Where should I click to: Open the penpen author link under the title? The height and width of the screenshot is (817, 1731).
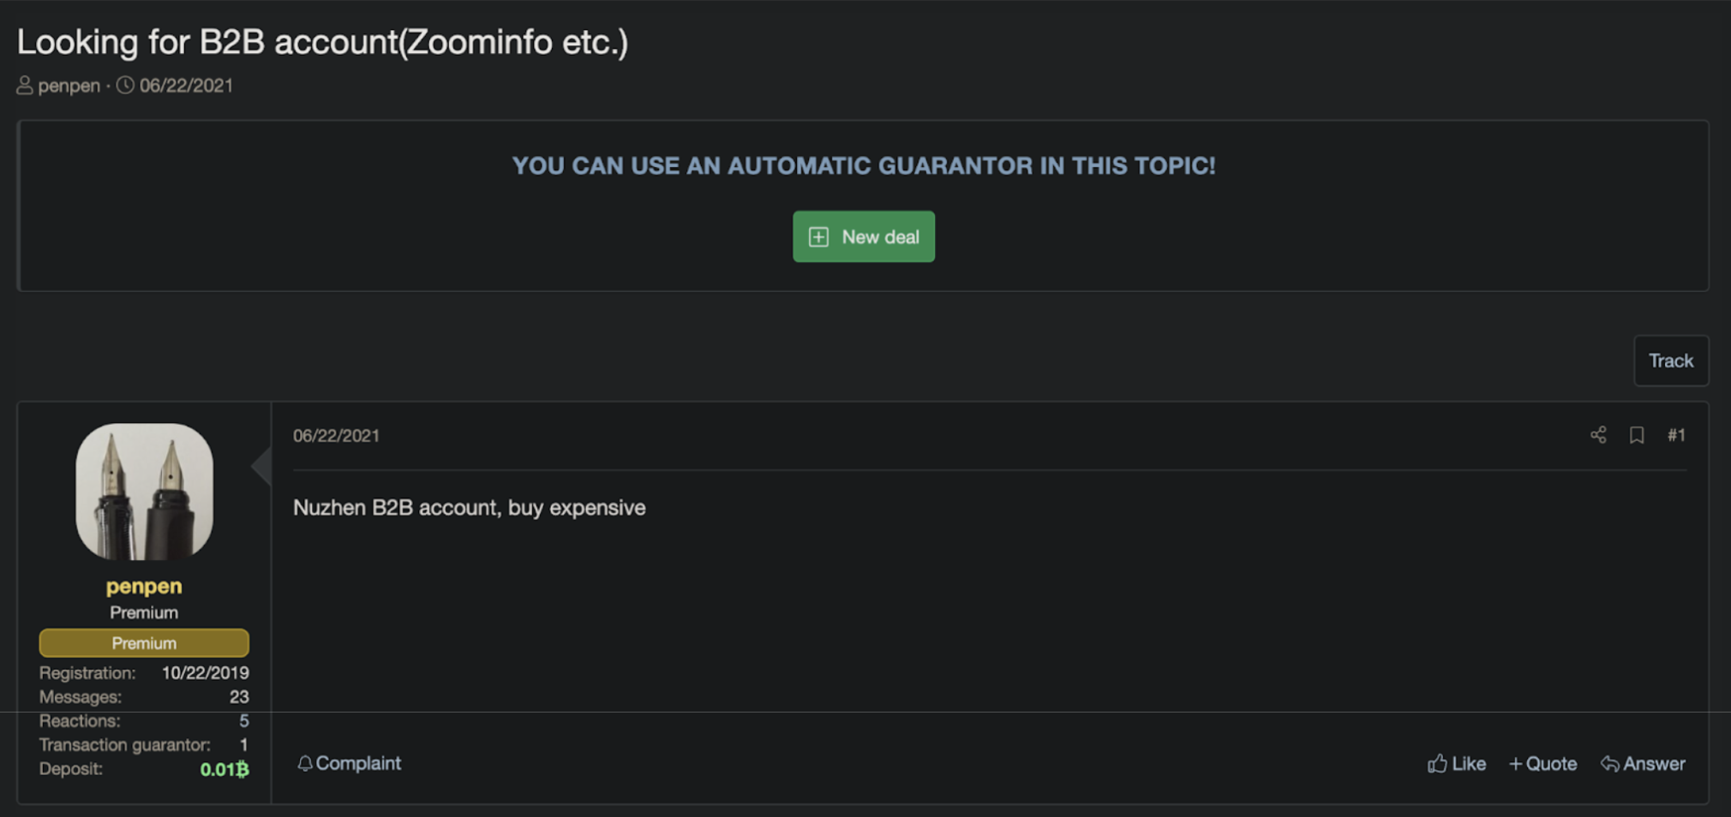point(69,86)
